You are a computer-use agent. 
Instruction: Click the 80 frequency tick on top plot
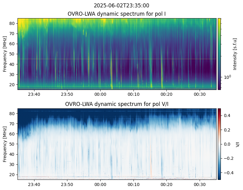pos(13,23)
